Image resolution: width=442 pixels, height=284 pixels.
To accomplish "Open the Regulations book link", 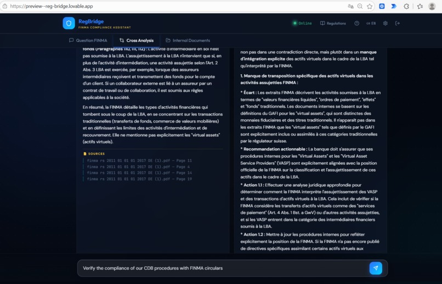I will (x=333, y=24).
